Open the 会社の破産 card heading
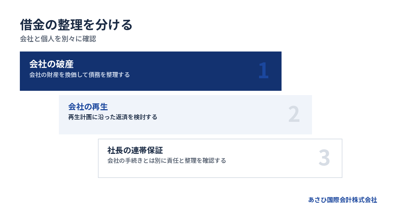The width and height of the screenshot is (397, 208). (x=51, y=64)
